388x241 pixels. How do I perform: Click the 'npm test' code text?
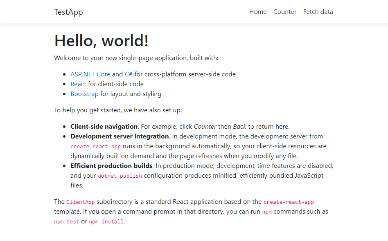pyautogui.click(x=67, y=222)
